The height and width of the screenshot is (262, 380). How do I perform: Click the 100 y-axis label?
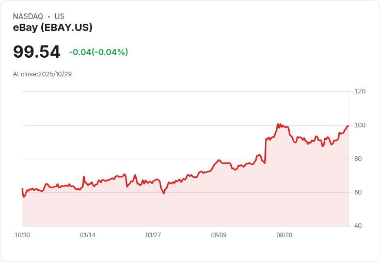(360, 125)
